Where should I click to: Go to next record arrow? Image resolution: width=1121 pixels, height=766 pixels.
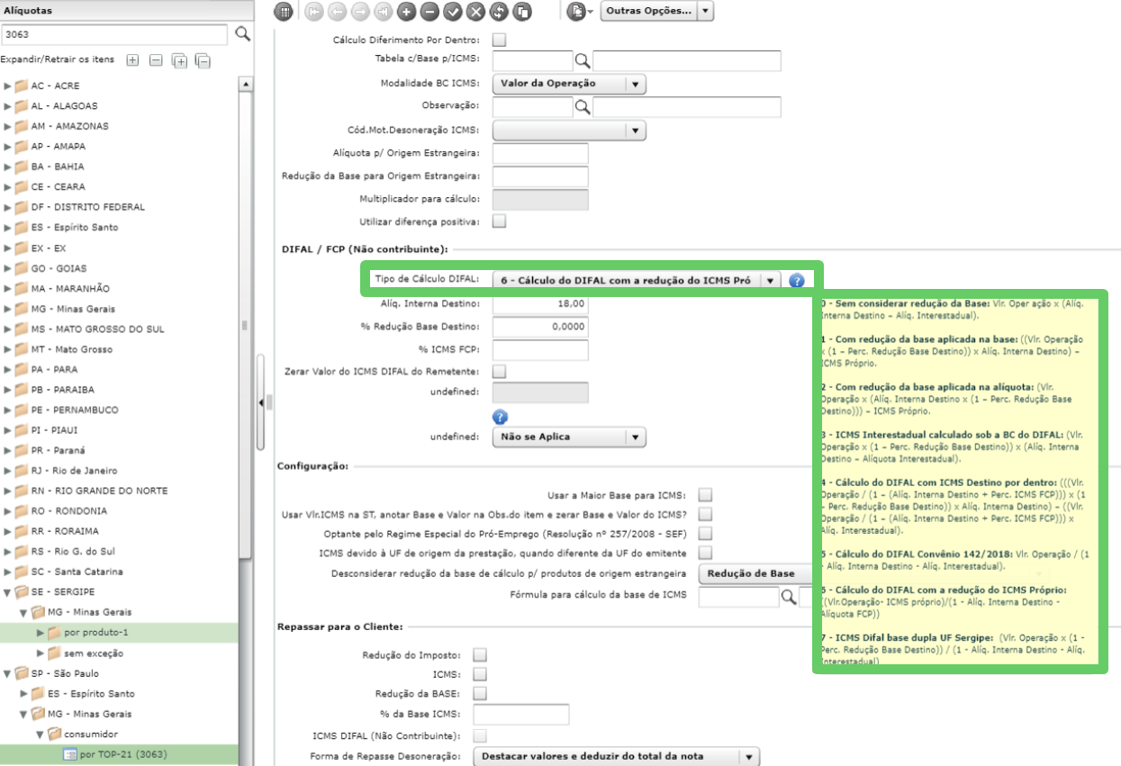click(x=360, y=12)
